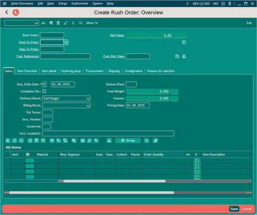
Task: Click Exit in the toolbar
Action: [249, 23]
